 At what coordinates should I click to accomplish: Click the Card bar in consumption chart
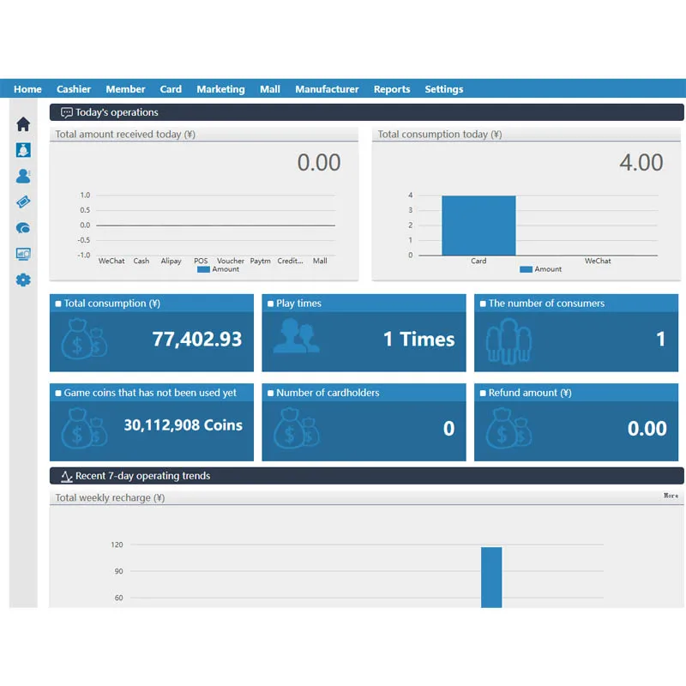pyautogui.click(x=478, y=226)
